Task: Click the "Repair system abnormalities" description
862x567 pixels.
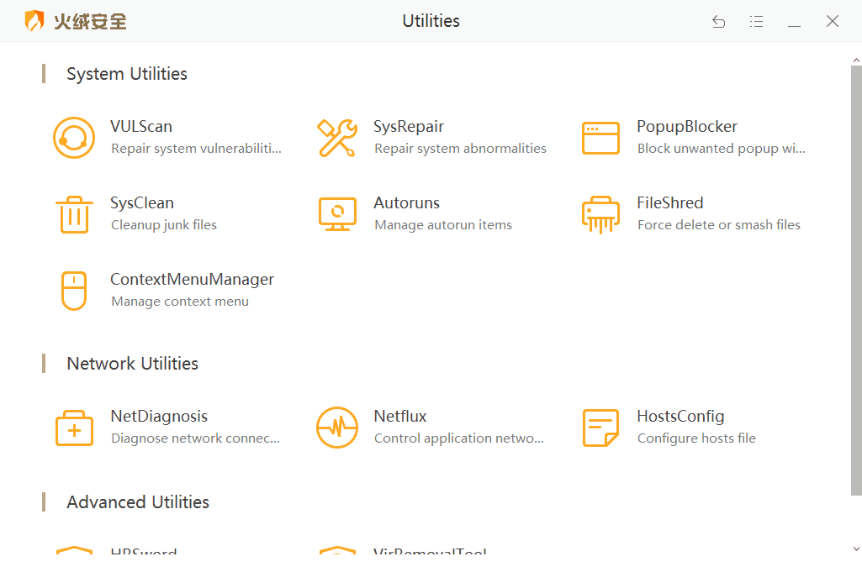Action: (x=460, y=149)
